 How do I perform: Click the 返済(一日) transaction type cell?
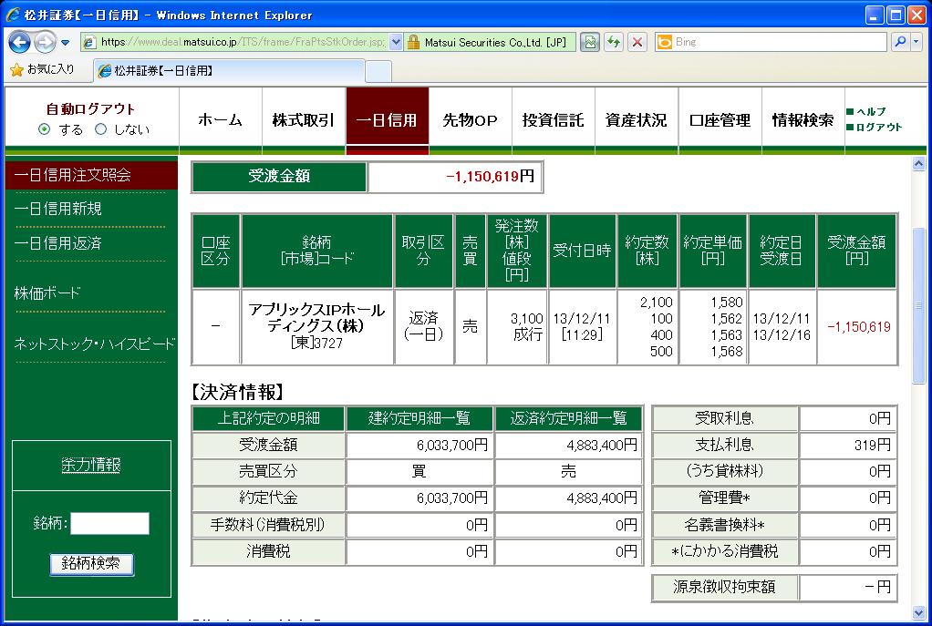(x=423, y=326)
